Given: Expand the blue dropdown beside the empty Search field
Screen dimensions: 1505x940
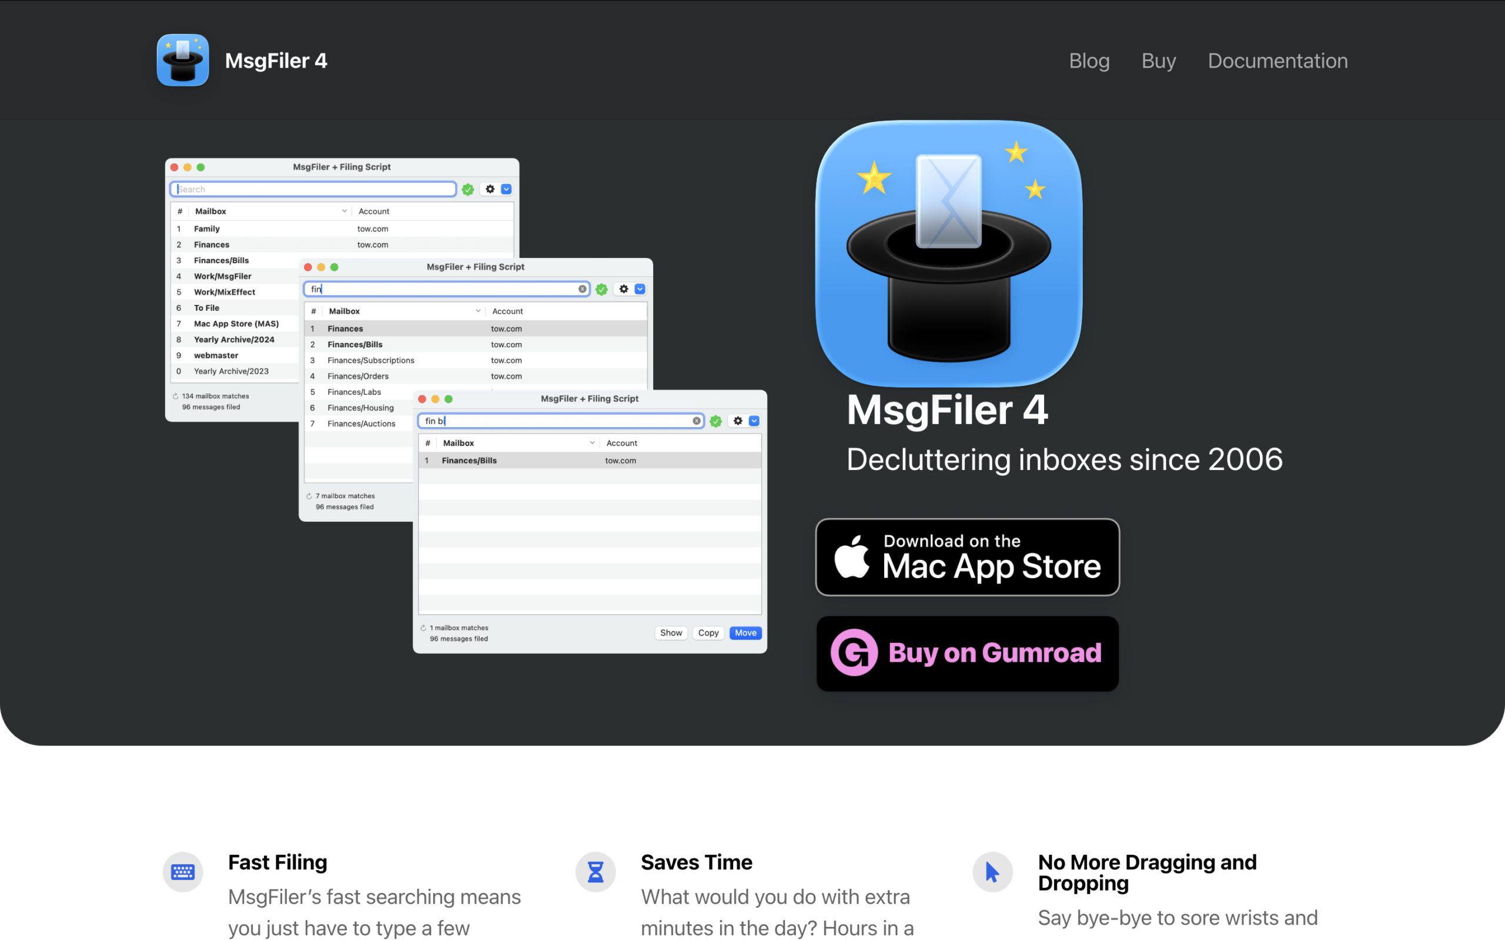Looking at the screenshot, I should click(506, 189).
